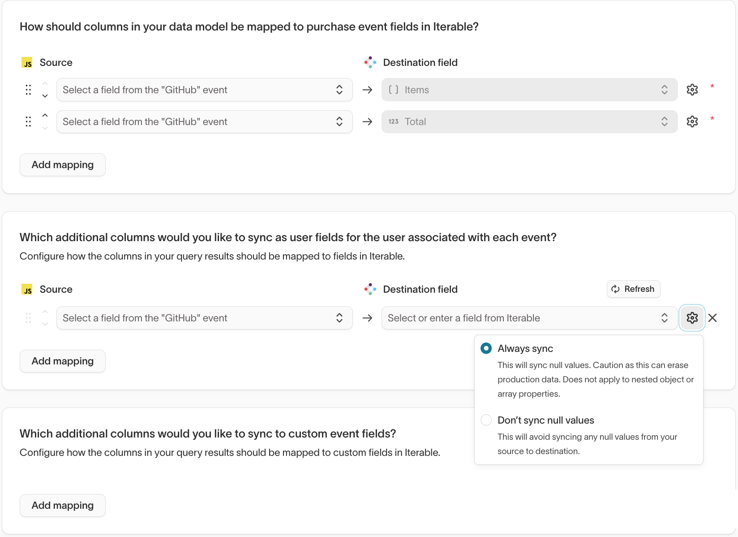Add mapping to user fields section
This screenshot has height=537, width=738.
(x=63, y=361)
